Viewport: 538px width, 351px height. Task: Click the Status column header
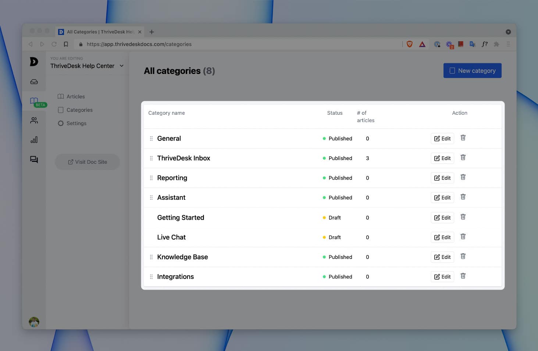pos(335,113)
